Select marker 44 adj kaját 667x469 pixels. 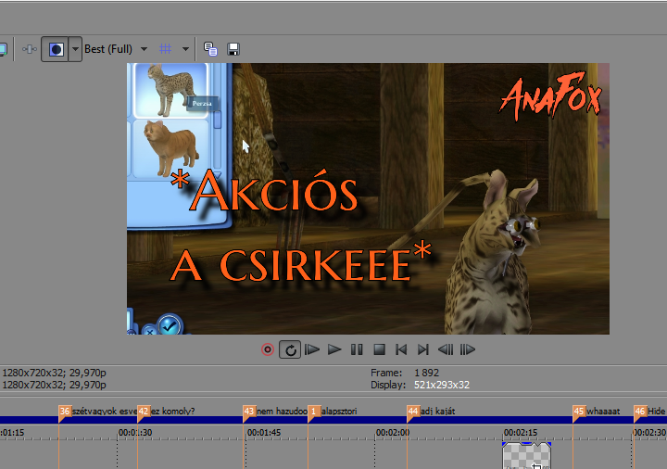pyautogui.click(x=413, y=412)
